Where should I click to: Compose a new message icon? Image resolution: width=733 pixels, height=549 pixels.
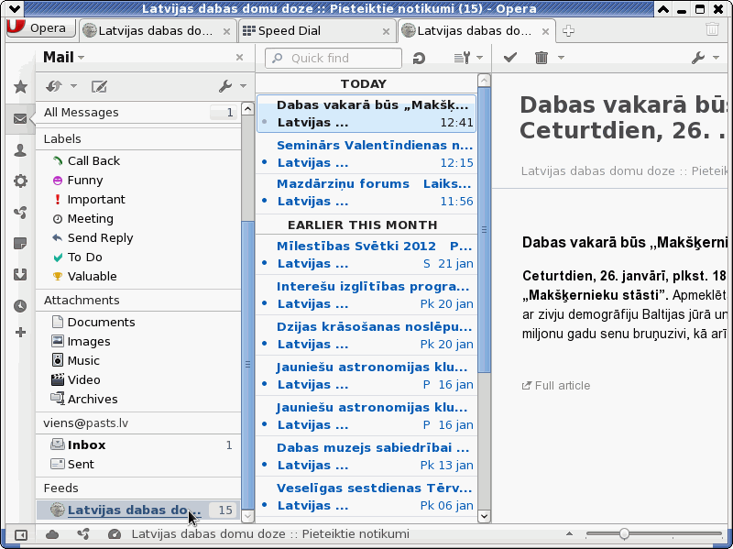99,86
